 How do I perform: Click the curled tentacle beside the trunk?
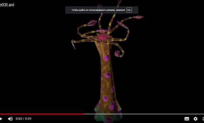pyautogui.click(x=119, y=53)
